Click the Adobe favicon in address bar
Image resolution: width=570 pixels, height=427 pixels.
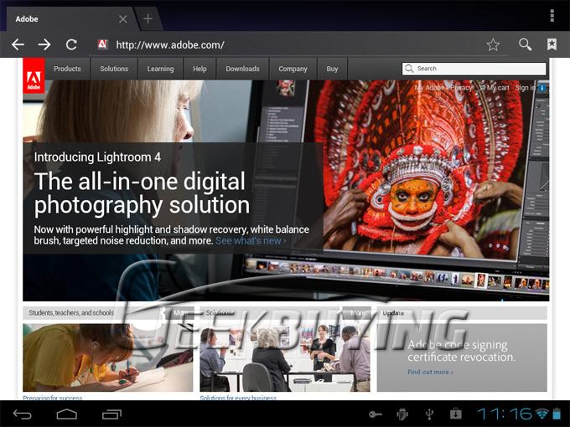point(103,44)
